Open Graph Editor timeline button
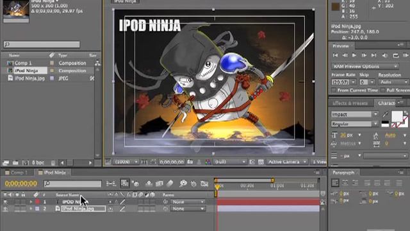Screen dimensions: 410x231 (204, 184)
